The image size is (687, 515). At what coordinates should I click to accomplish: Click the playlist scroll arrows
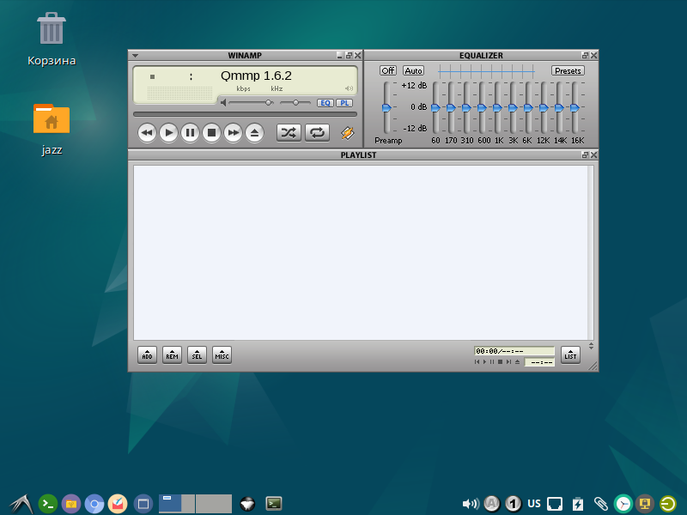point(591,346)
